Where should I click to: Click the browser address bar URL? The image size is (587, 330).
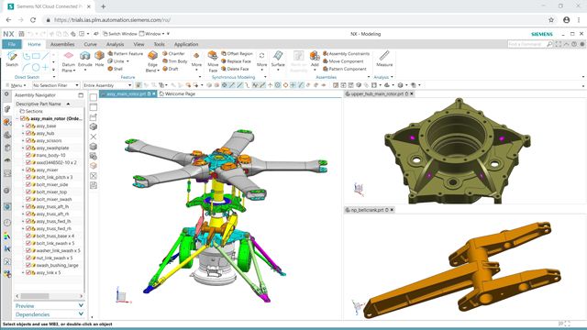(x=112, y=20)
